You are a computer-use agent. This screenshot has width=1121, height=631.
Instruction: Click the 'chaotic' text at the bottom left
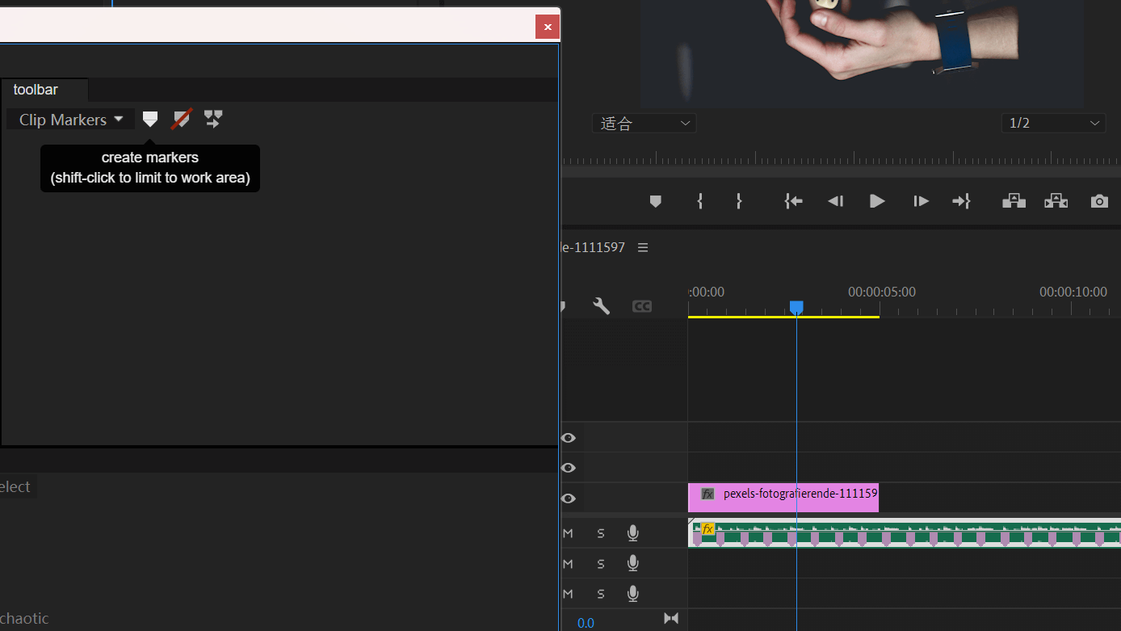(24, 619)
